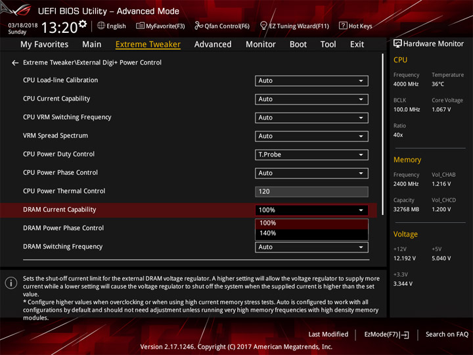Go to the Monitor tab
Screen dimensions: 473x355
(261, 45)
